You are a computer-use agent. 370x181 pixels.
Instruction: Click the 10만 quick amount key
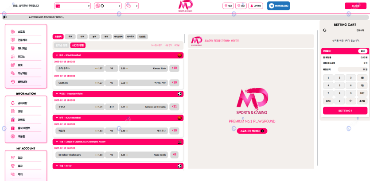[362, 93]
